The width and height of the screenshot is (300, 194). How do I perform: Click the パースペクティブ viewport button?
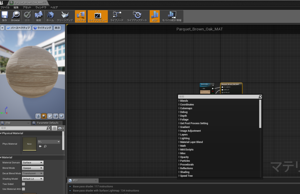coord(18,28)
